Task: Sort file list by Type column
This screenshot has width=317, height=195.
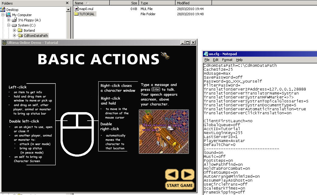Action: 157,3
